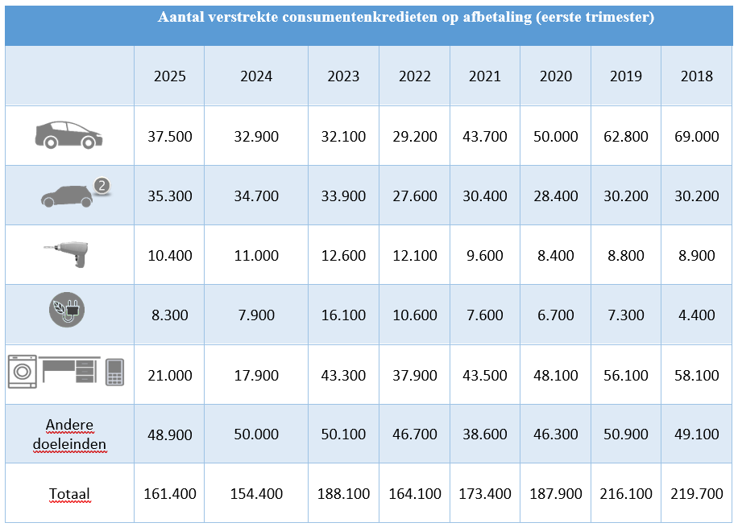Select the 2025 column header
Screen dimensions: 738x527
(169, 76)
